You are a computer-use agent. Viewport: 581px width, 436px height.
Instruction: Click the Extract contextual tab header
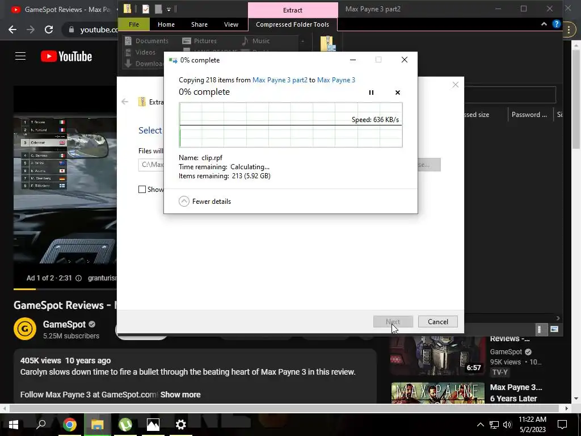(293, 10)
